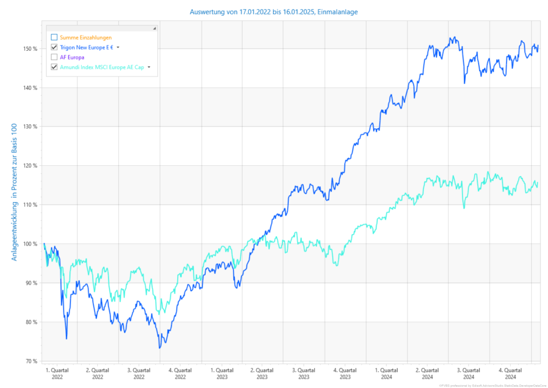Enable the Summe Einzahlungen checkbox

coord(54,37)
